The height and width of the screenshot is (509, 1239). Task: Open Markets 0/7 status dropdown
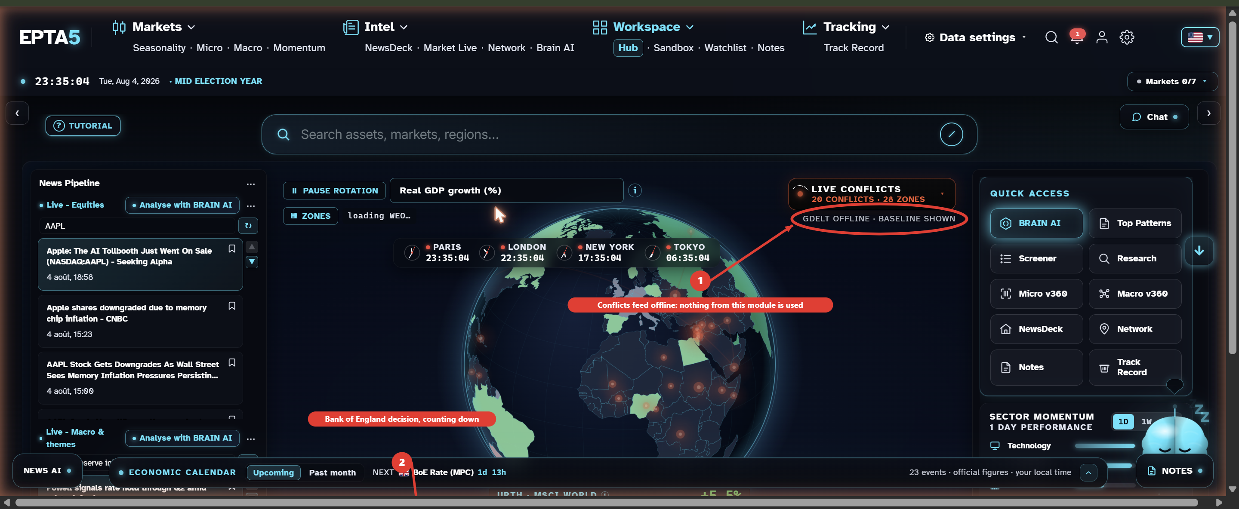[x=1172, y=82]
